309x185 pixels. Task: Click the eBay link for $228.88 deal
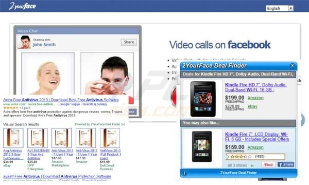point(252,106)
